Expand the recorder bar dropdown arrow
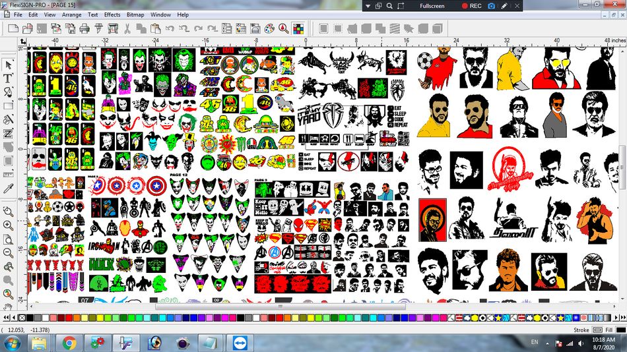 [368, 5]
